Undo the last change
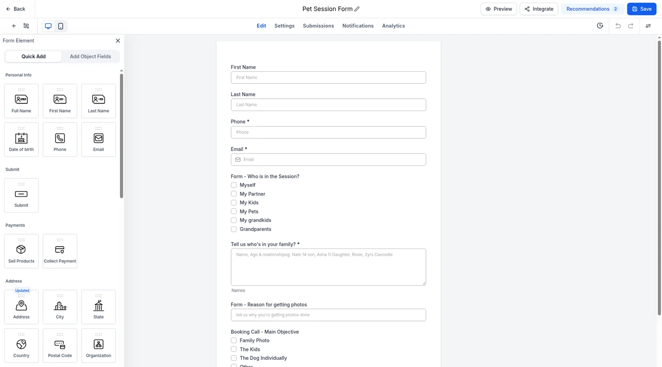This screenshot has height=367, width=662. point(618,26)
